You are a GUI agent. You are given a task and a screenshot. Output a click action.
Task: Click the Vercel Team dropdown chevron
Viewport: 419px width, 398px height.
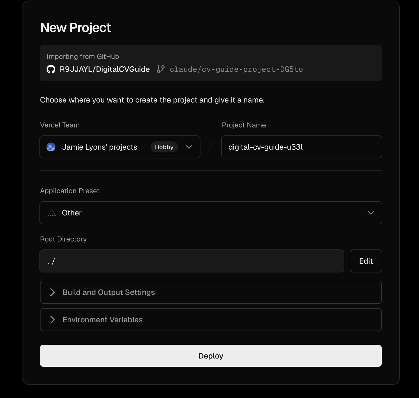[189, 147]
